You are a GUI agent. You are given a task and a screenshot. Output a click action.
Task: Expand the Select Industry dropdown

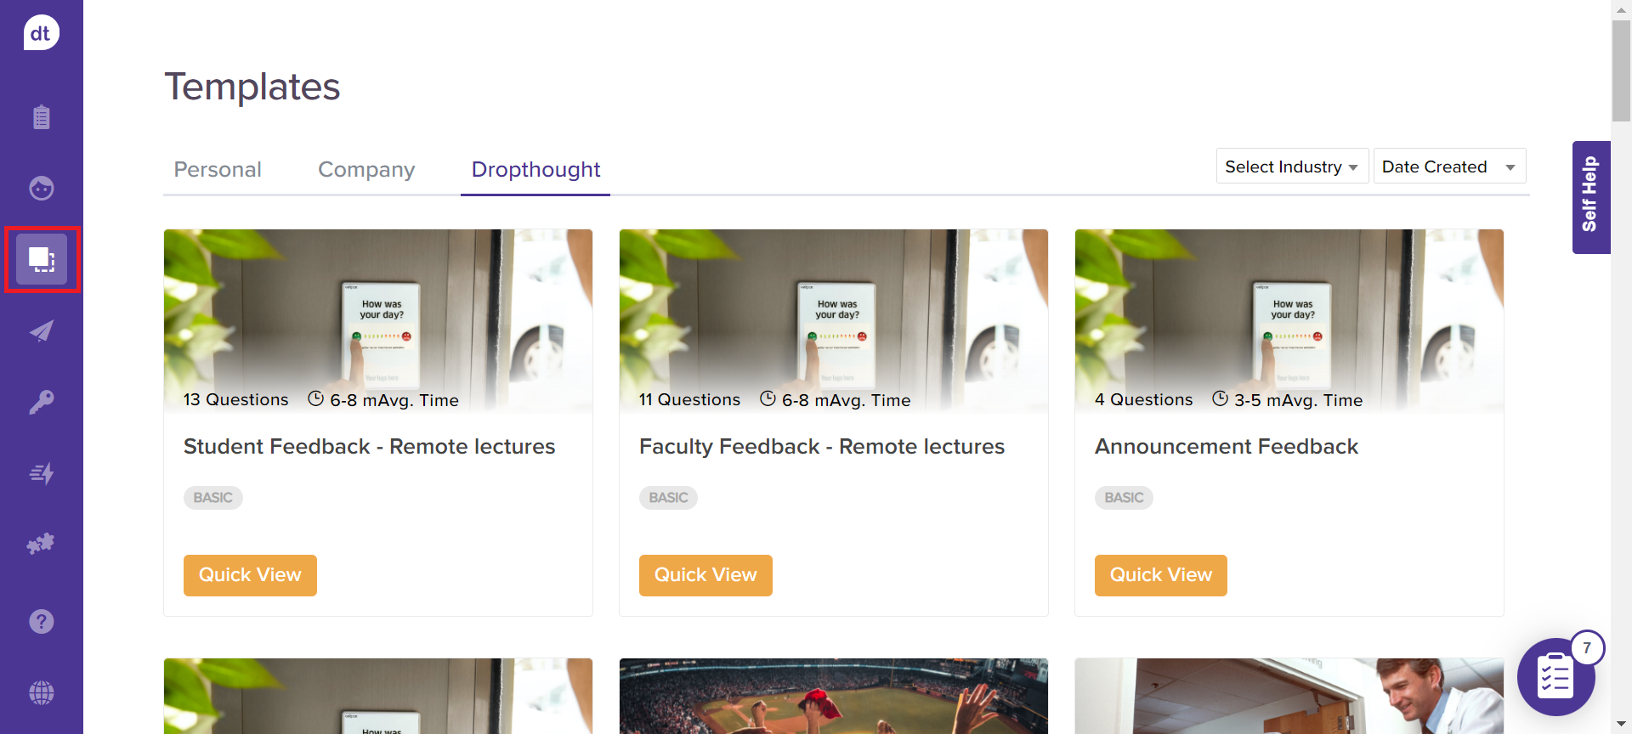[1291, 167]
